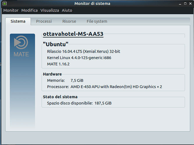Viewport: 194px width, 145px height.
Task: Minimize the Monitor di sistema window
Action: tap(180, 4)
